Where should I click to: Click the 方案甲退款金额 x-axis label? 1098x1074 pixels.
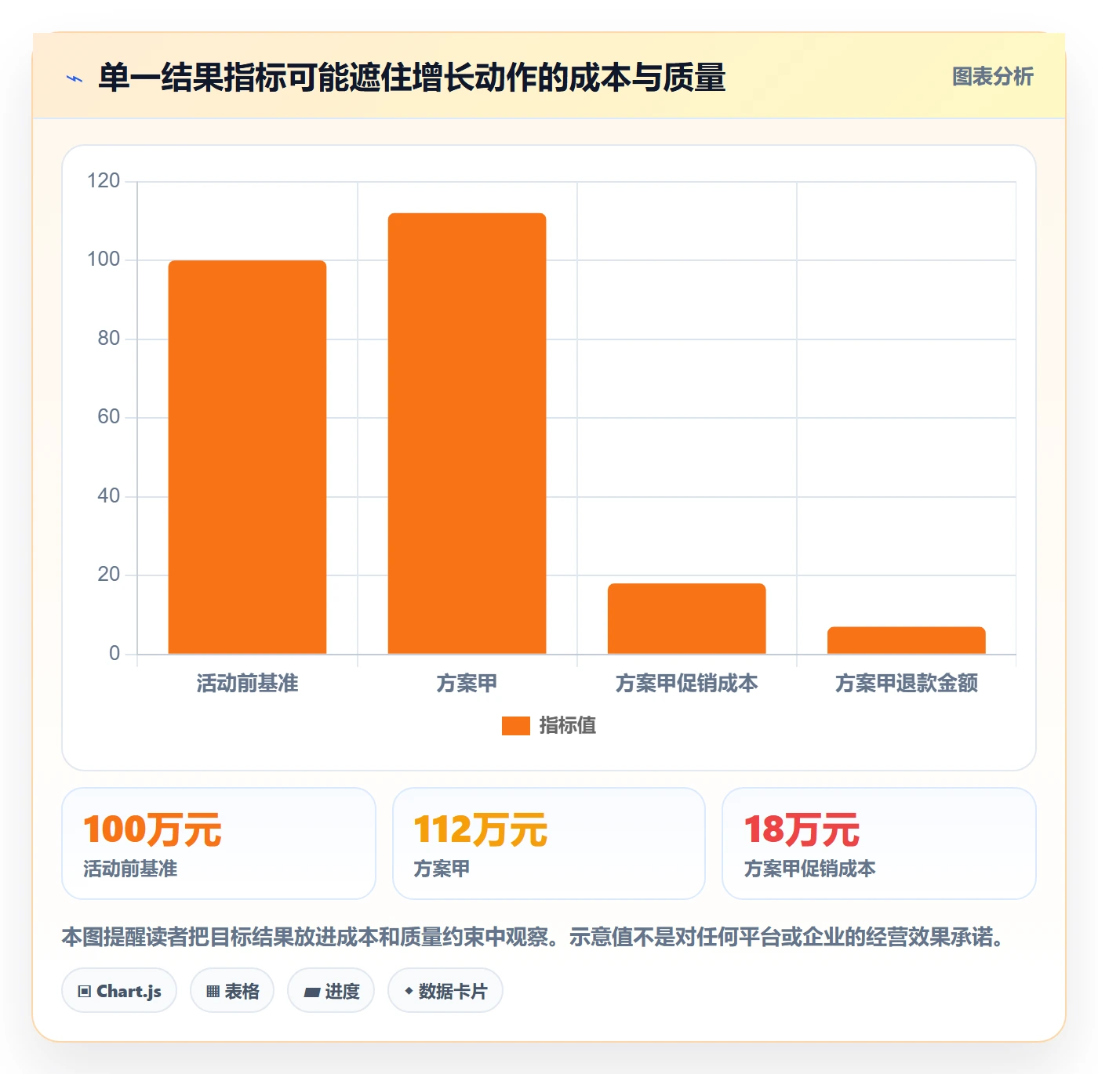906,684
